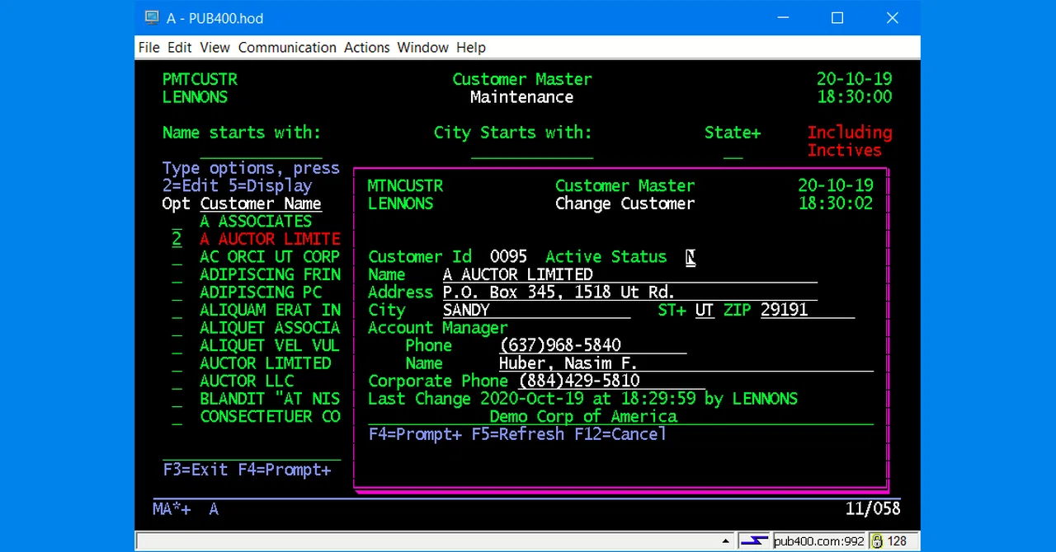Click F3=Exit at bottom of list
The width and height of the screenshot is (1056, 552).
pyautogui.click(x=195, y=470)
